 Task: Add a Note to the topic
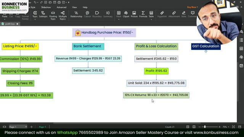tap(184, 14)
